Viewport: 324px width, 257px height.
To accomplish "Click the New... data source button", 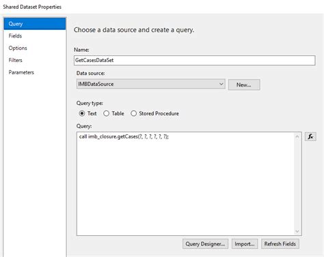I will point(244,85).
